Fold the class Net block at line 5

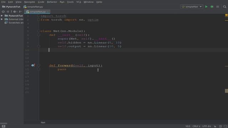point(39,31)
